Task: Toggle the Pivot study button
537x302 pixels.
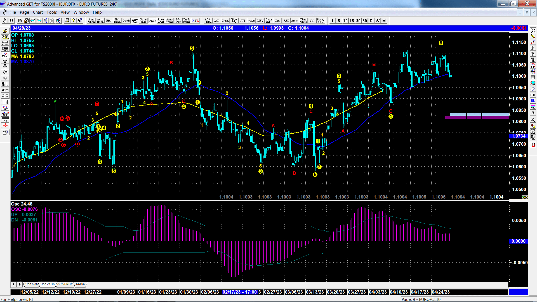Action: pos(152,21)
